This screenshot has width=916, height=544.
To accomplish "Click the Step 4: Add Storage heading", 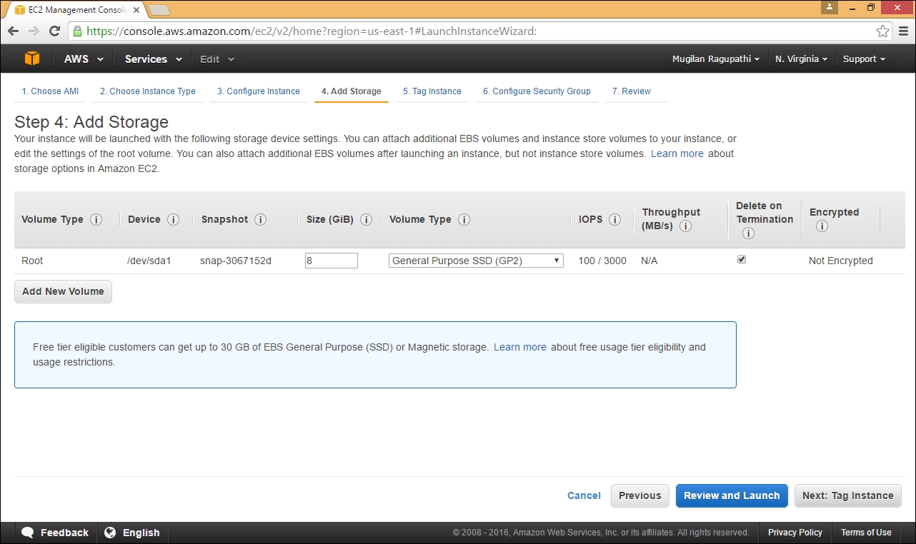I will pyautogui.click(x=91, y=122).
